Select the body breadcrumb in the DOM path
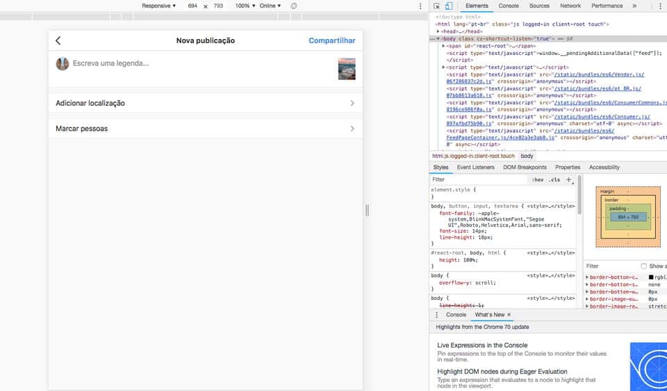Image resolution: width=667 pixels, height=391 pixels. (x=527, y=156)
